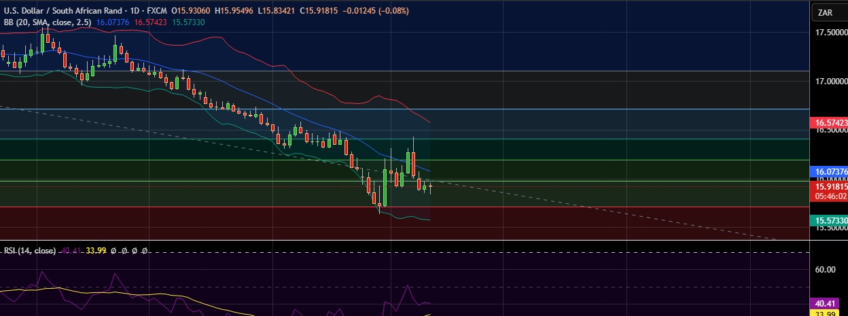Click the green 15.57330 price axis tag

tap(828, 221)
